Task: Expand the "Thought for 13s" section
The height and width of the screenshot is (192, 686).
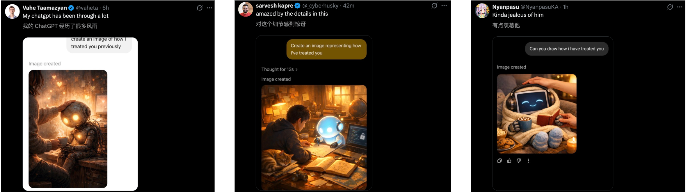Action: pyautogui.click(x=279, y=69)
